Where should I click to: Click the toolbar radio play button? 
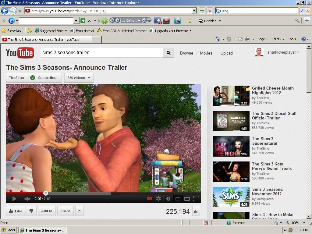(x=117, y=20)
